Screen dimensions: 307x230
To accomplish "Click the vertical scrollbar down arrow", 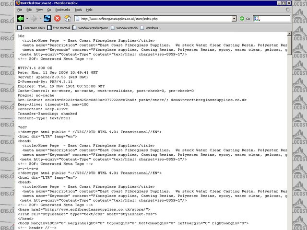I will click(x=289, y=227).
